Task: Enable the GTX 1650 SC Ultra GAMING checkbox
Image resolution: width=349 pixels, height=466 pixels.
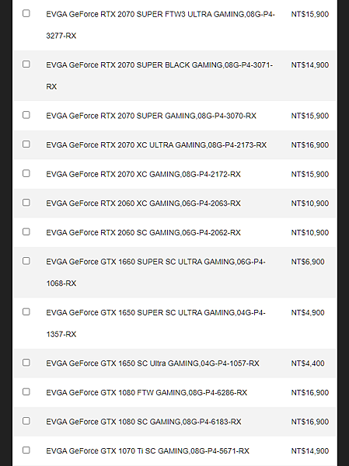Action: click(x=26, y=363)
